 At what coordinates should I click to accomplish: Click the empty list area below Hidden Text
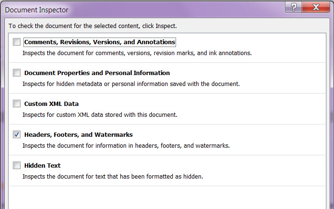(167, 198)
